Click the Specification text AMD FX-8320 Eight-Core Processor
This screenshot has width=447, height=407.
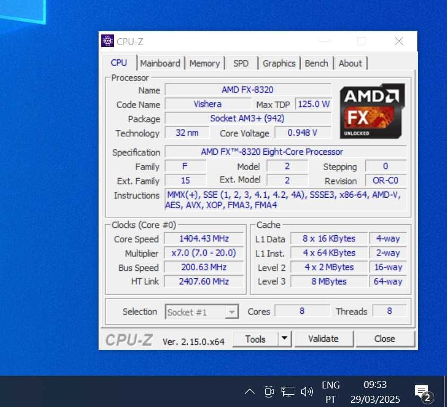tap(286, 152)
